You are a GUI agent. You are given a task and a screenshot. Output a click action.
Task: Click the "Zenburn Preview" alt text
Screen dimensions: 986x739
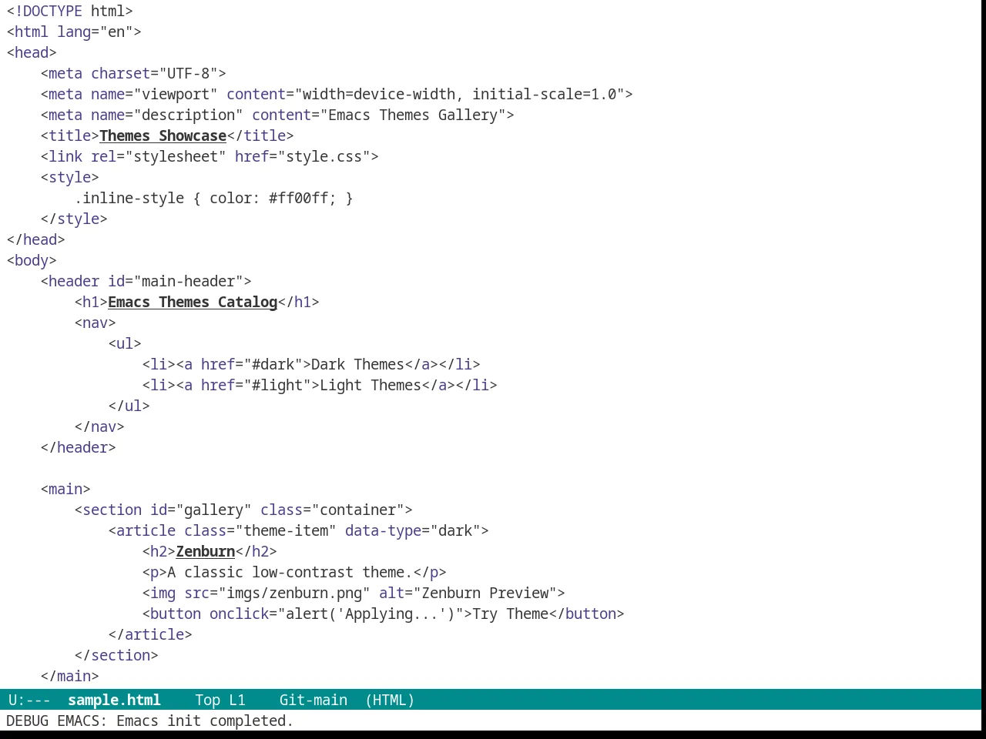click(x=485, y=593)
